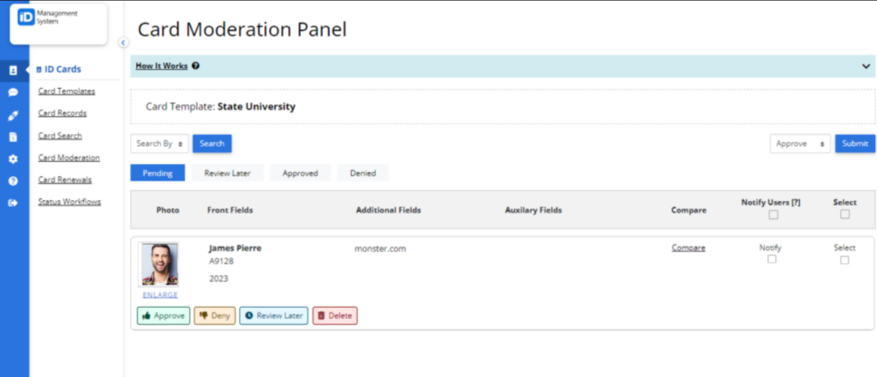
Task: Open the Compare link for James Pierre
Action: [688, 248]
